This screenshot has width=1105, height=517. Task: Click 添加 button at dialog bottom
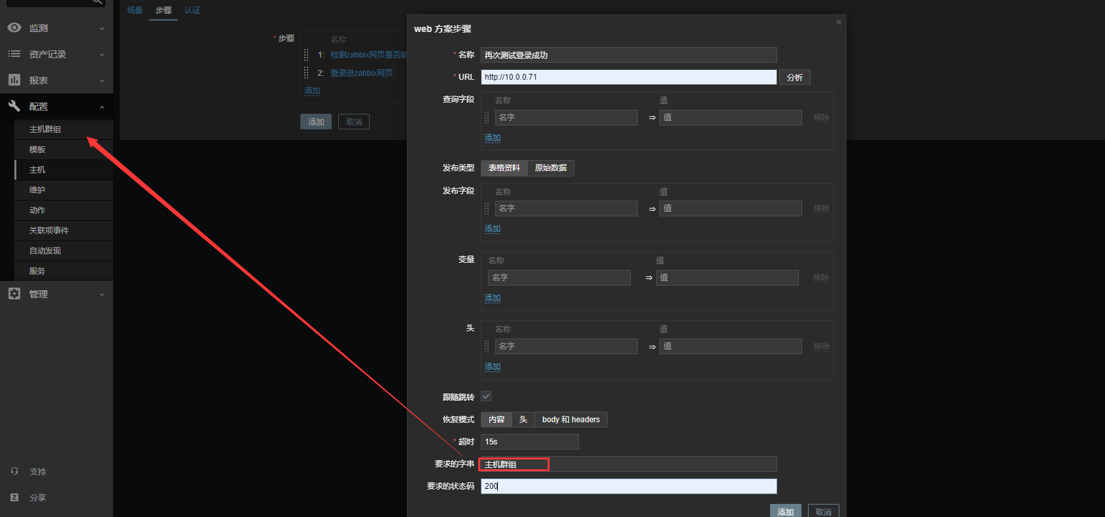786,512
